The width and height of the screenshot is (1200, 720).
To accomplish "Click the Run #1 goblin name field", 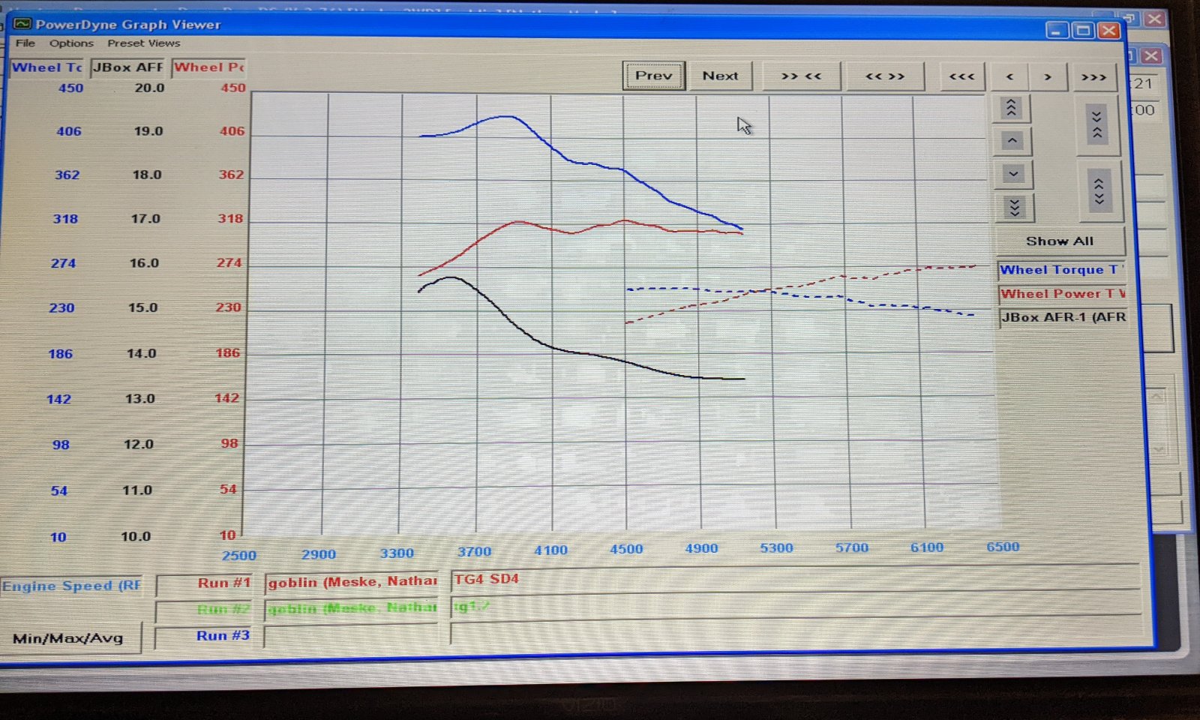I will point(352,582).
